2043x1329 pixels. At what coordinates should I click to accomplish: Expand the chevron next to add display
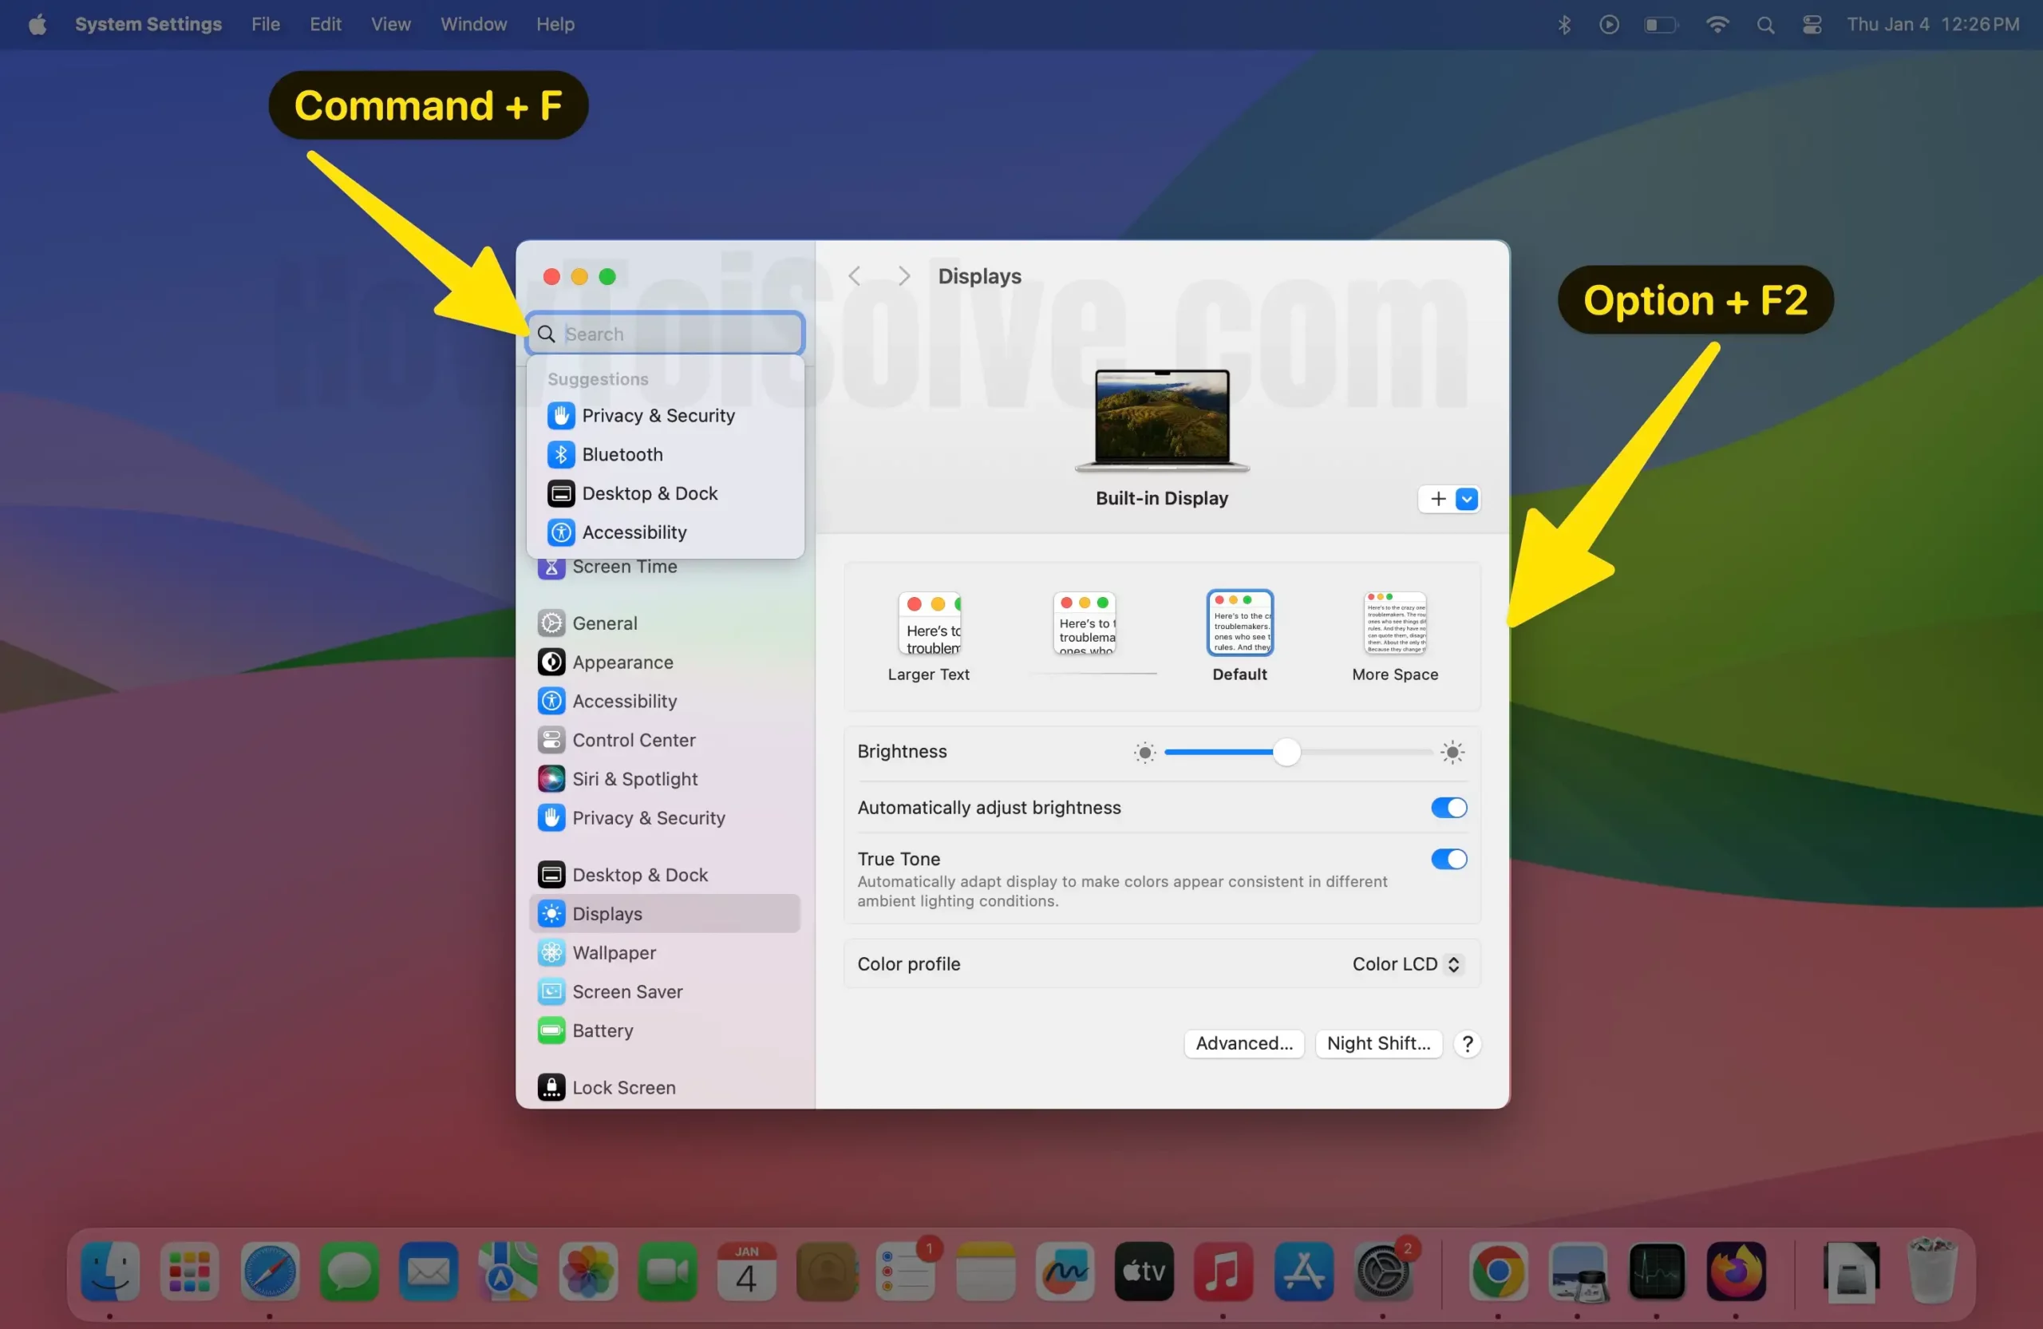(1467, 499)
